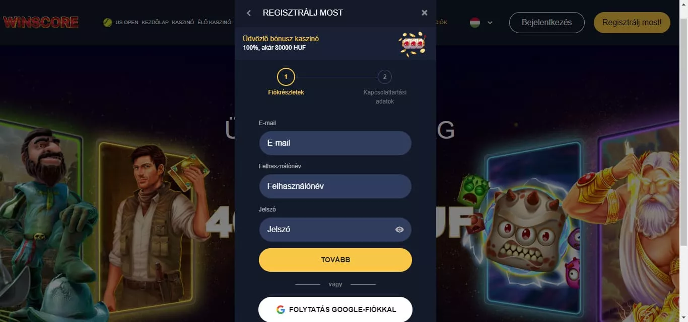Click the Bejelentkezés button
Viewport: 688px width, 322px height.
point(547,23)
